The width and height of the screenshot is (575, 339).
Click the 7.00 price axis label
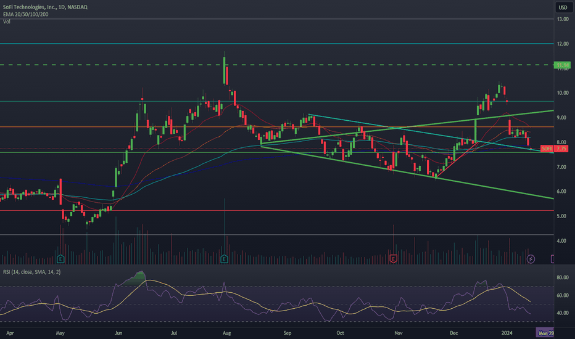coord(563,167)
